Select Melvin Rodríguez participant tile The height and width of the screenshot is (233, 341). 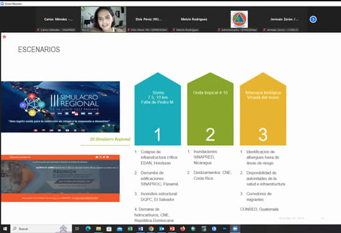pos(194,19)
